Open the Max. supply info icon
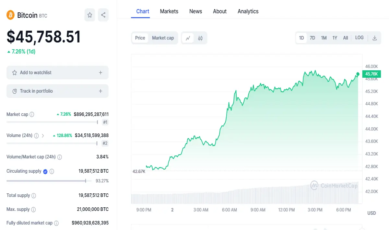 tap(33, 210)
